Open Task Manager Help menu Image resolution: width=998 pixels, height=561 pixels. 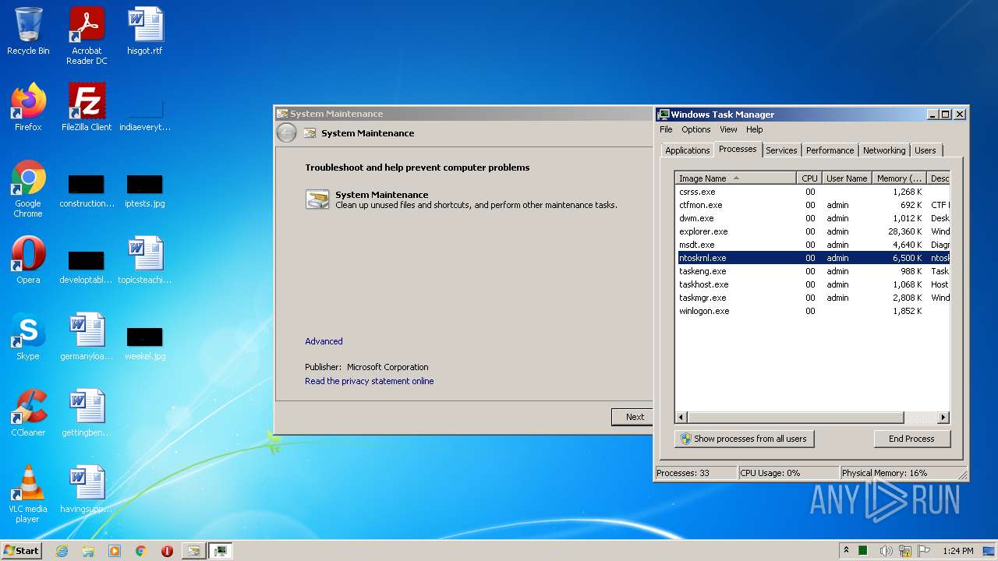tap(754, 129)
